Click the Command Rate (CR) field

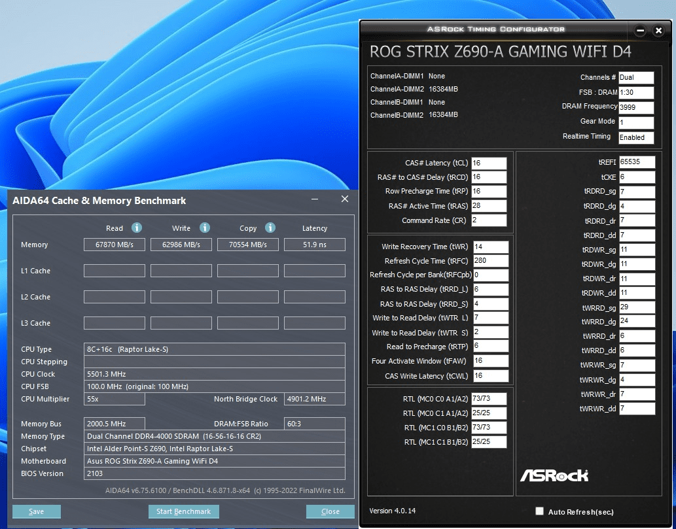click(x=489, y=220)
